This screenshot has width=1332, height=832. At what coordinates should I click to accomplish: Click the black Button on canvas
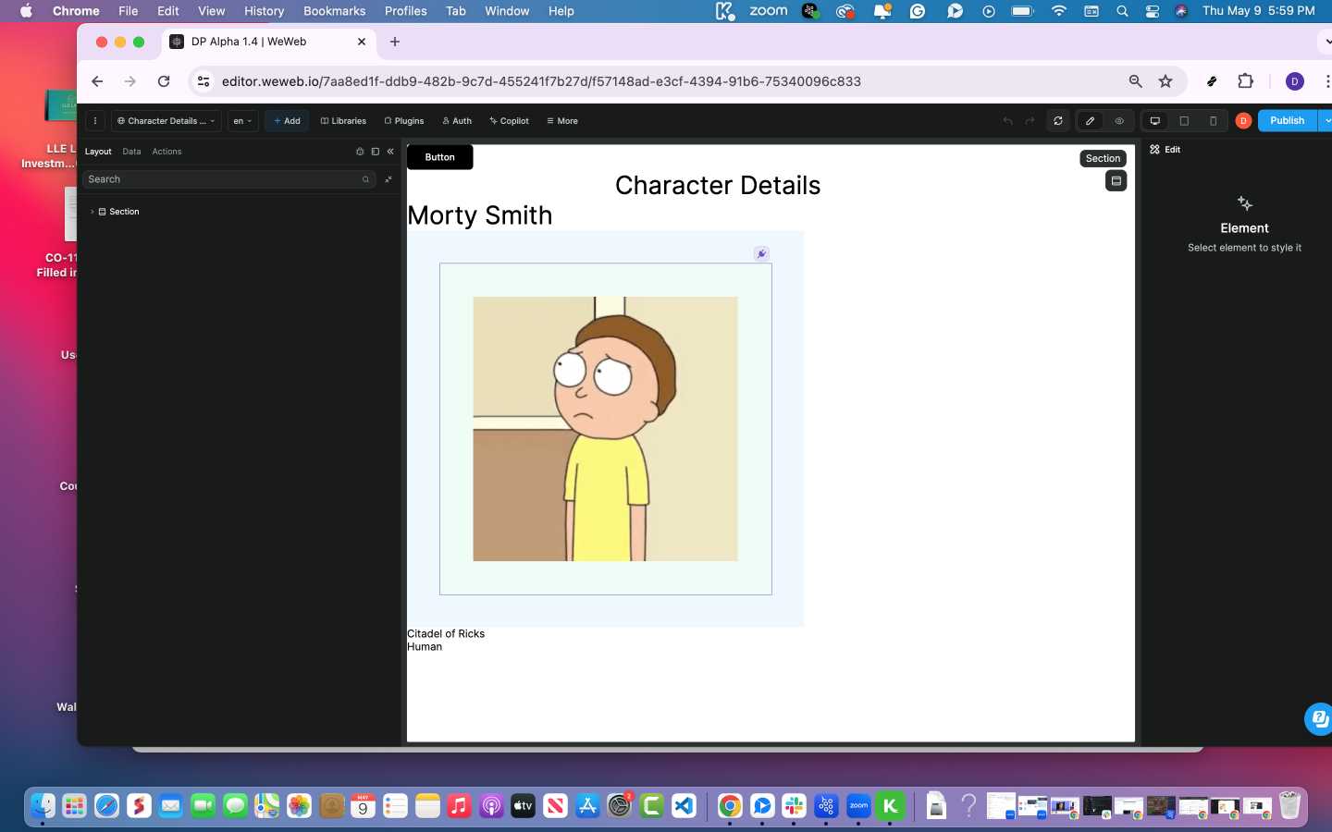(440, 157)
